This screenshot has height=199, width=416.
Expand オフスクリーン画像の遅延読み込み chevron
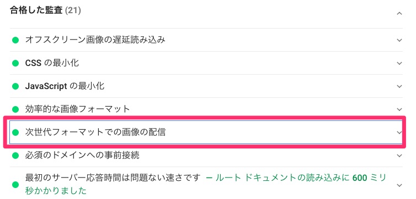(399, 41)
